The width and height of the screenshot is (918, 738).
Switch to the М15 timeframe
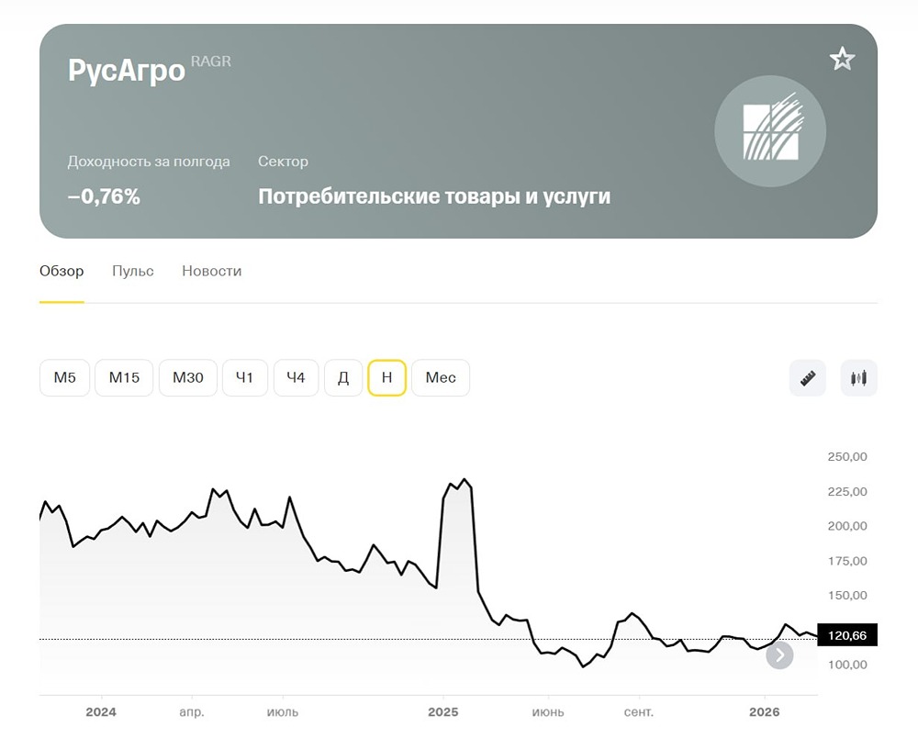(123, 377)
